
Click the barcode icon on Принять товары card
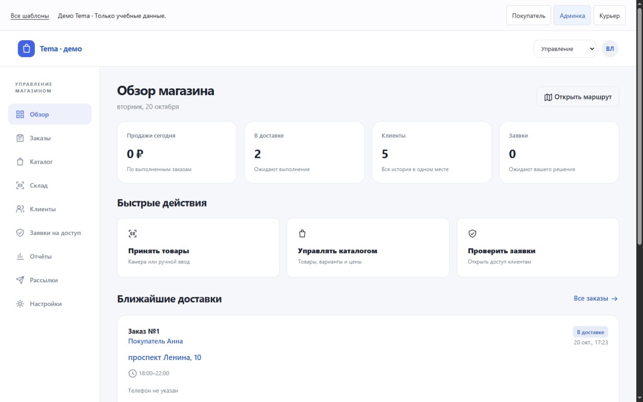click(132, 233)
